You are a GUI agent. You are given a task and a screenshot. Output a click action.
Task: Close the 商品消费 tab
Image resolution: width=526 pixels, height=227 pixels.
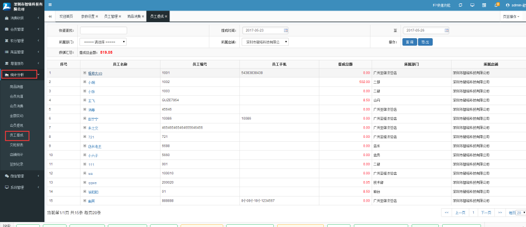[x=143, y=17]
